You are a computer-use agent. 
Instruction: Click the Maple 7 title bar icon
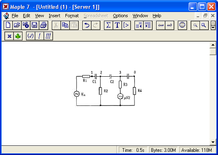point(6,6)
